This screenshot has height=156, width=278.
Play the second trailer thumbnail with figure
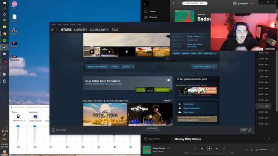109,52
